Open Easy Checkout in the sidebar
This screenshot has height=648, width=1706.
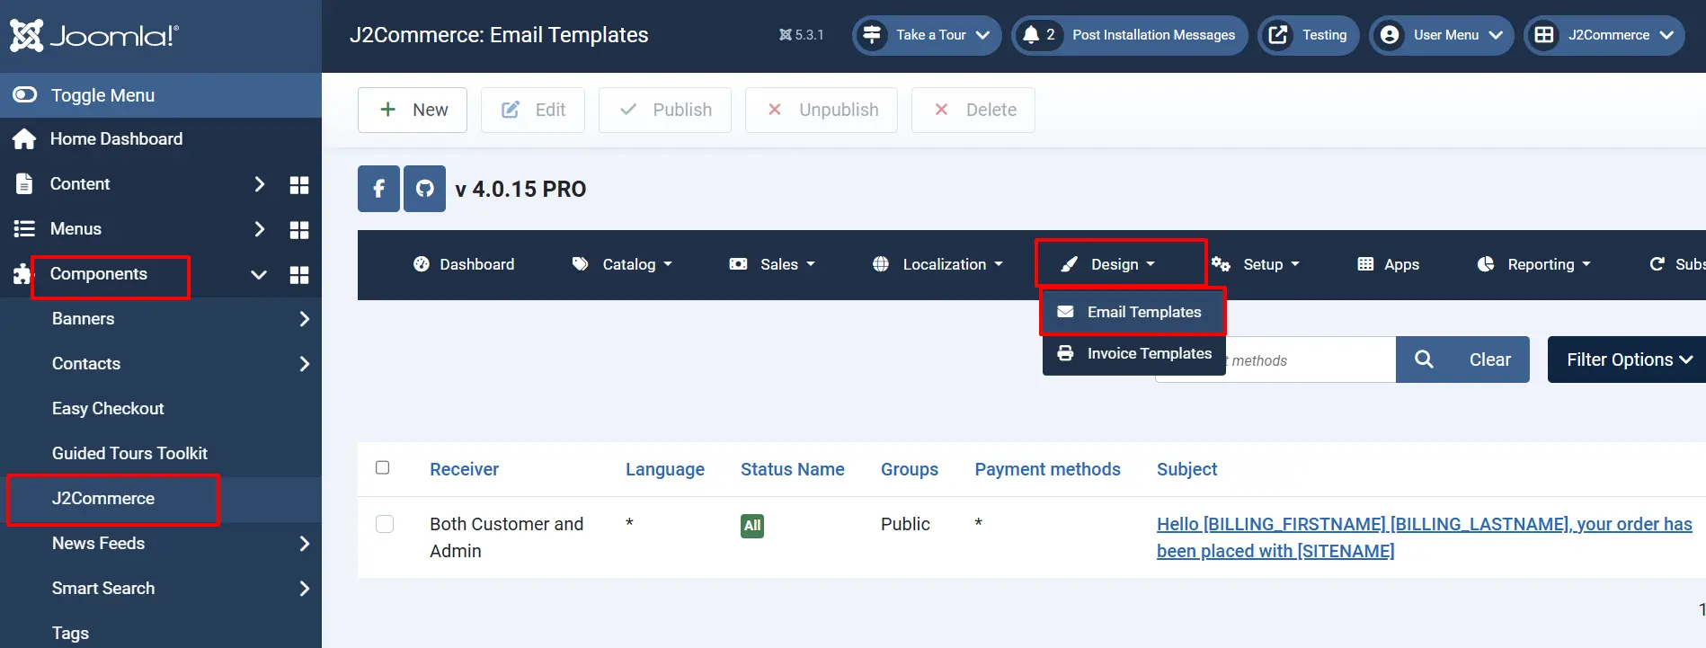point(108,409)
